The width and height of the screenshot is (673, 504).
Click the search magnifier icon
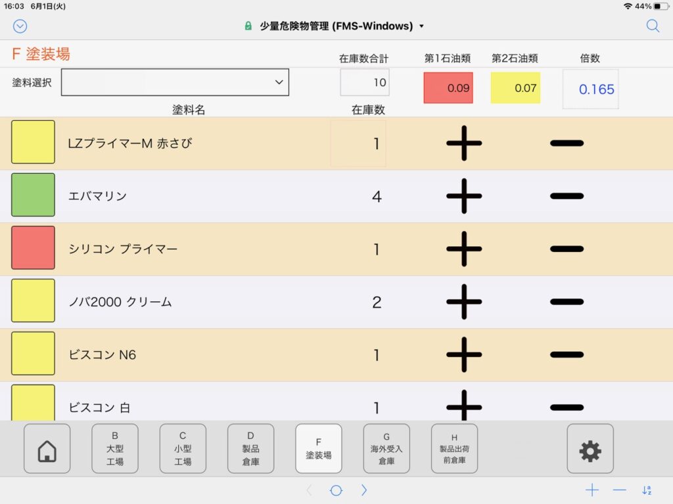point(653,26)
